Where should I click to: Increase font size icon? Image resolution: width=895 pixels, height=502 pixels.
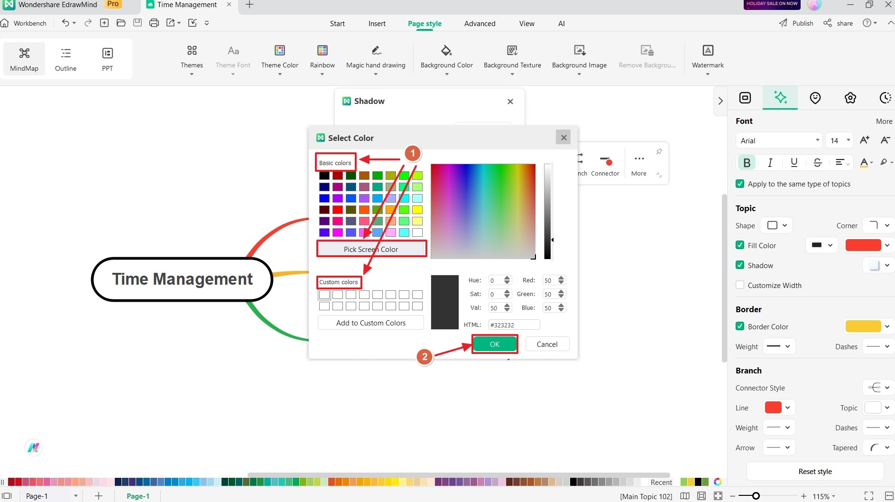pos(865,140)
